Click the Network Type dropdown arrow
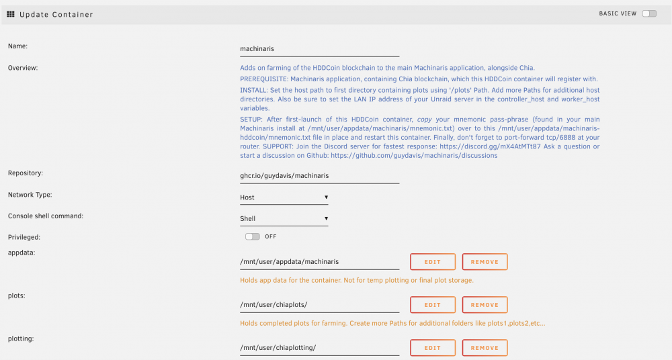Viewport: 672px width, 360px height. (326, 197)
